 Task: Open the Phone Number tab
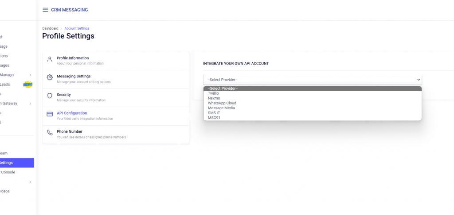(x=116, y=134)
